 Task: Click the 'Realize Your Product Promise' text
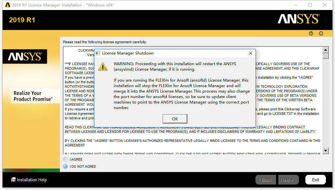tap(33, 96)
